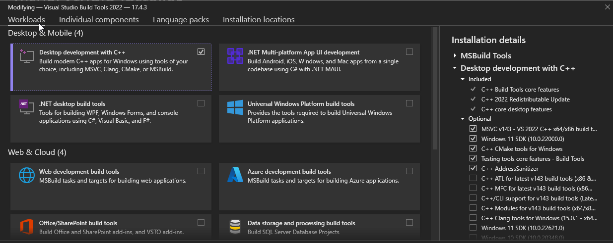Uncheck MSVC v143 build tools option
The width and height of the screenshot is (613, 243).
click(473, 129)
